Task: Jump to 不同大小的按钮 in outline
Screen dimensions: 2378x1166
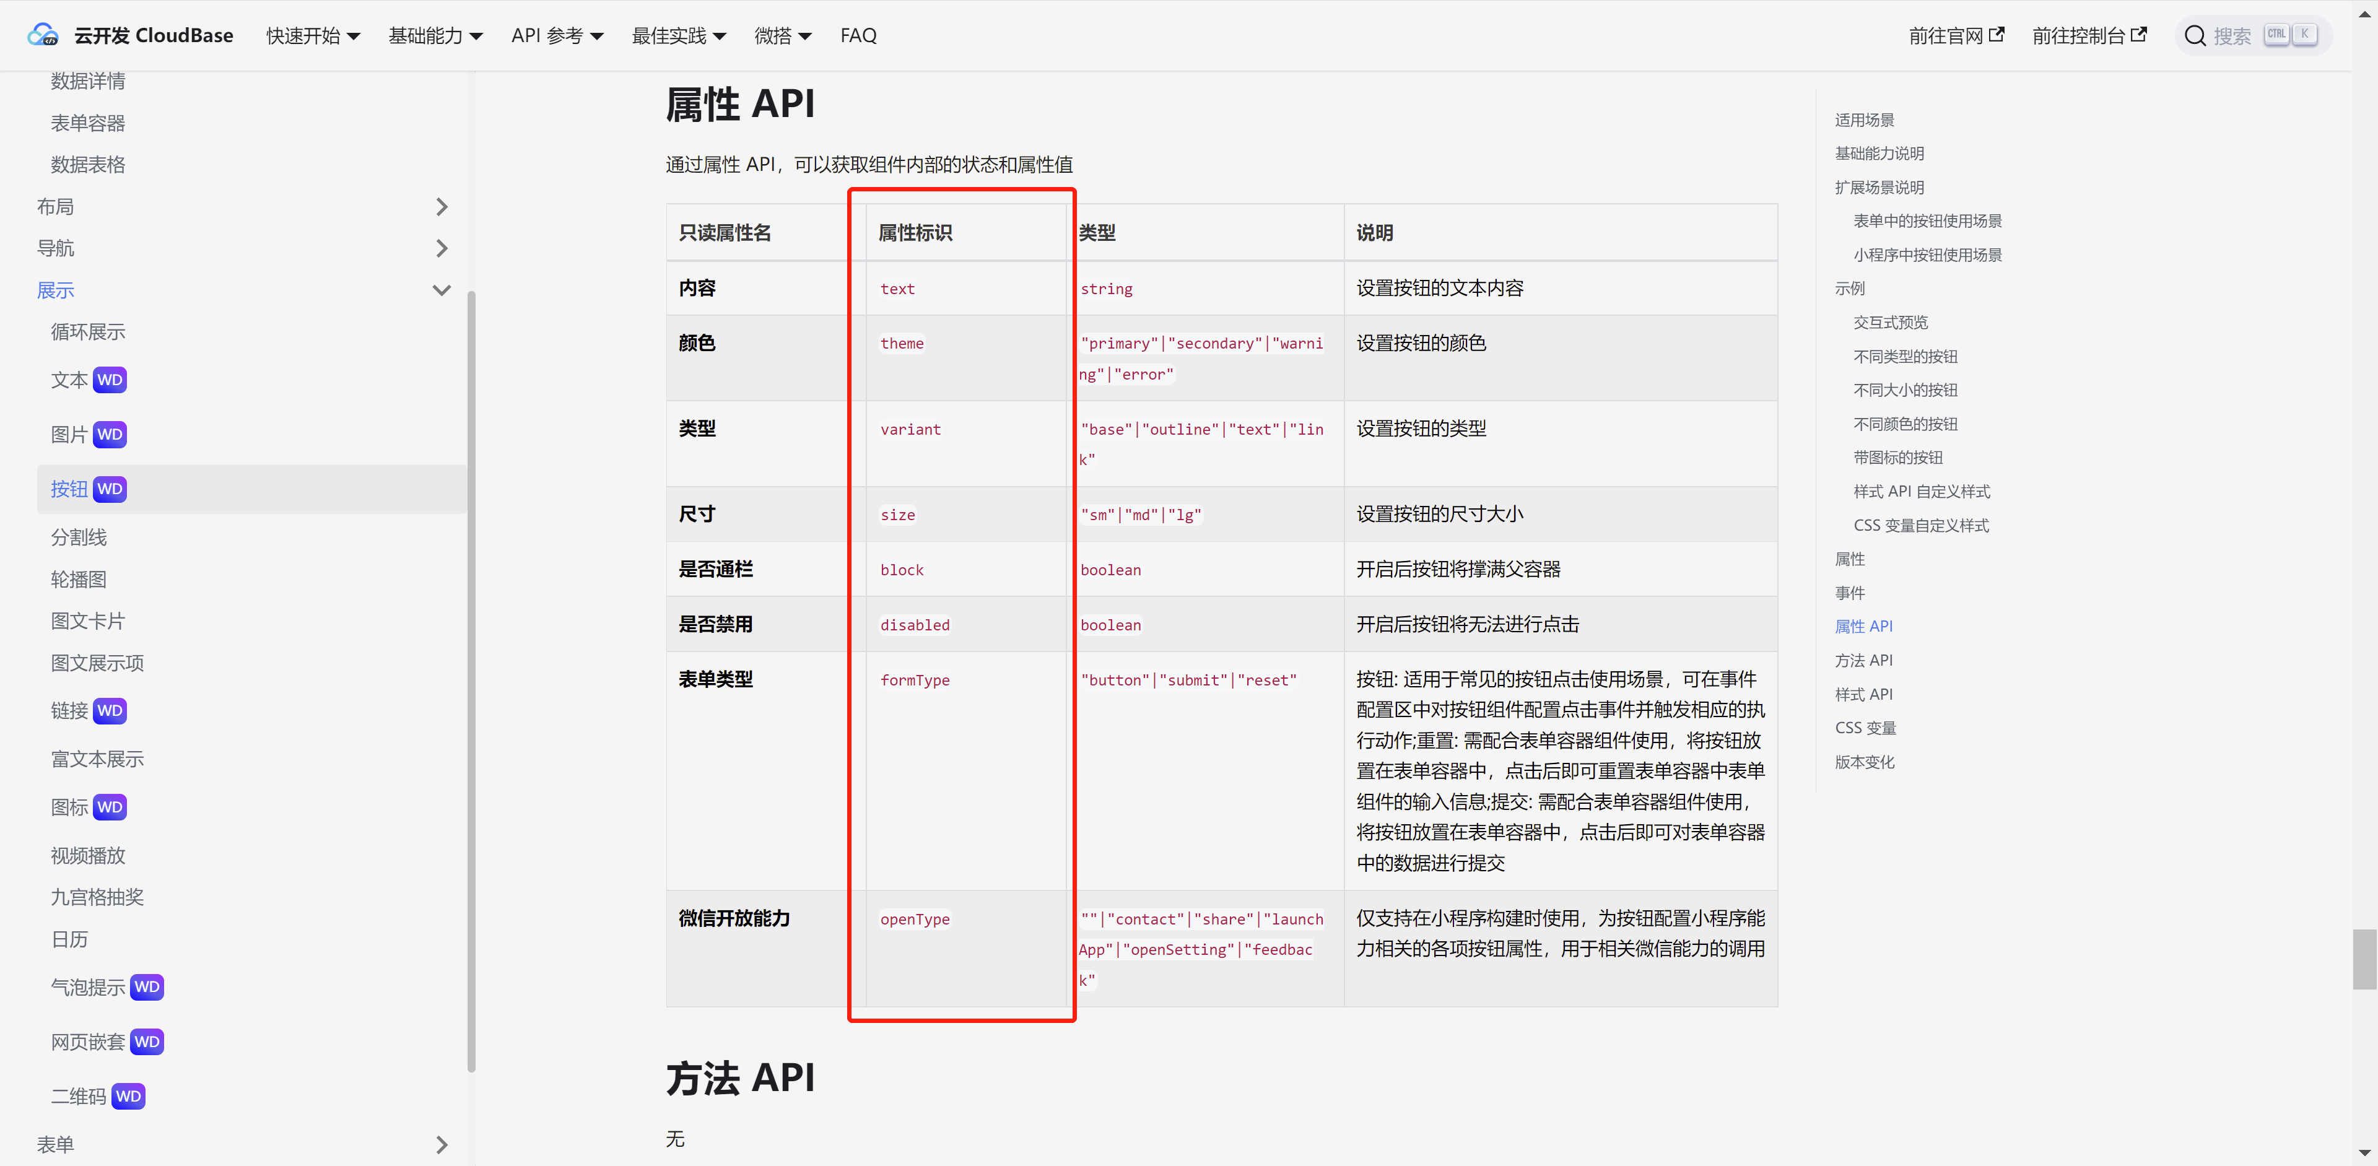Action: tap(1905, 389)
